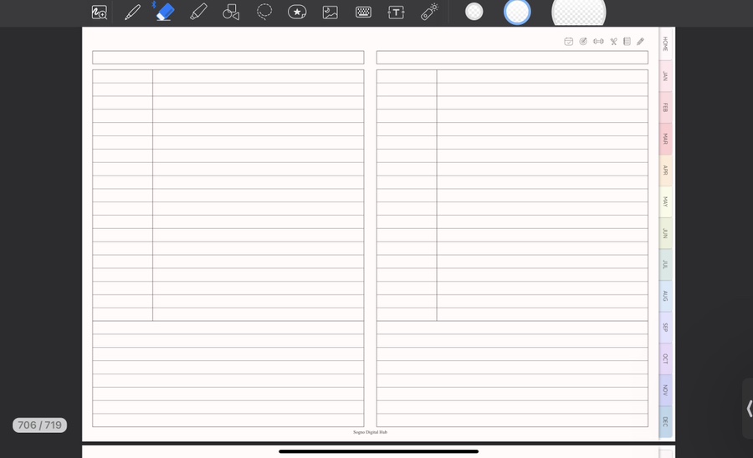Screen dimensions: 753x458
Task: Open the planner calendar check icon
Action: (x=569, y=41)
